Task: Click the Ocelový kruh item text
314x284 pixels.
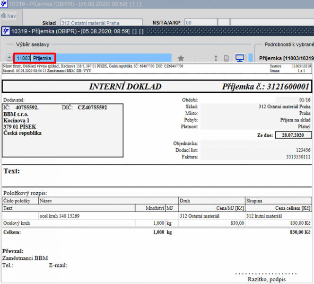Action: (17, 223)
